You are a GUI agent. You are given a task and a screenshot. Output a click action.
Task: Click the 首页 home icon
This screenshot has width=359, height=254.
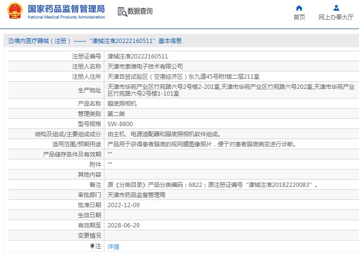click(299, 8)
